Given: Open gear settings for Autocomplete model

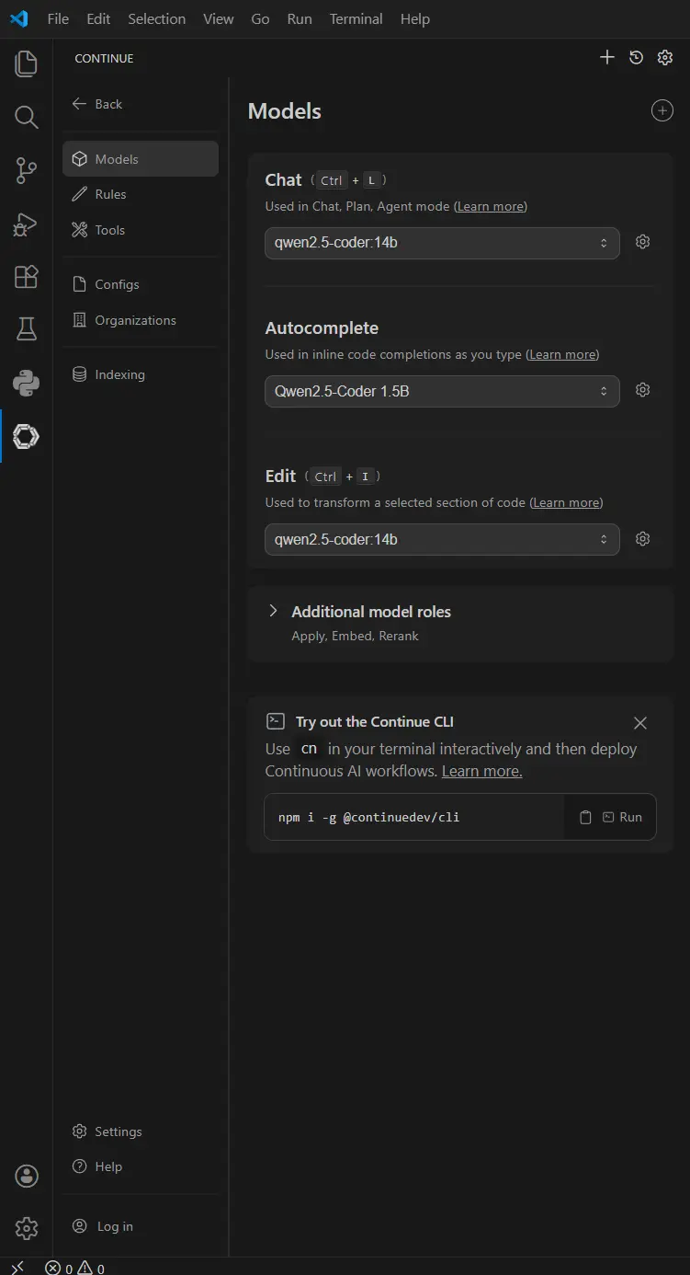Looking at the screenshot, I should (643, 390).
